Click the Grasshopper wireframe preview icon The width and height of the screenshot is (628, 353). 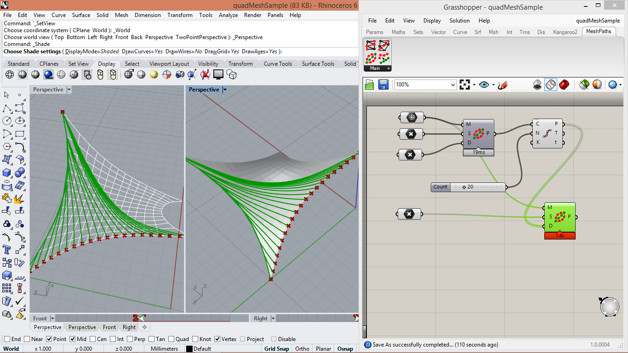[551, 85]
